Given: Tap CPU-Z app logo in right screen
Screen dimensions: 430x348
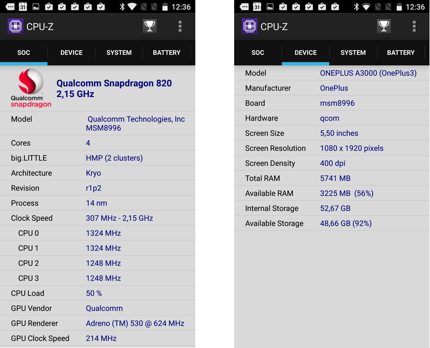Looking at the screenshot, I should click(250, 26).
